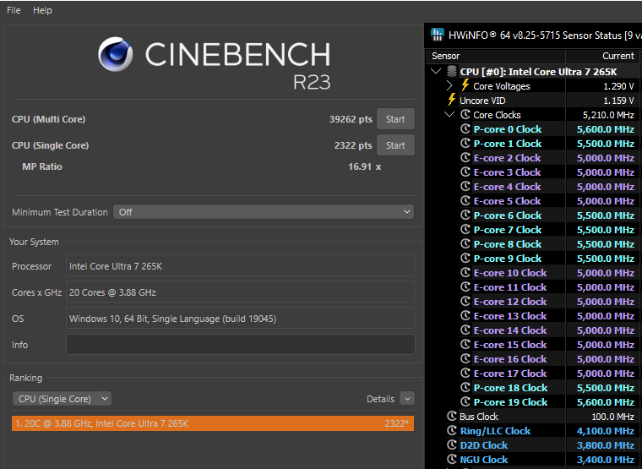Image resolution: width=642 pixels, height=469 pixels.
Task: Open the Details dropdown arrow in Ranking
Action: tap(407, 399)
